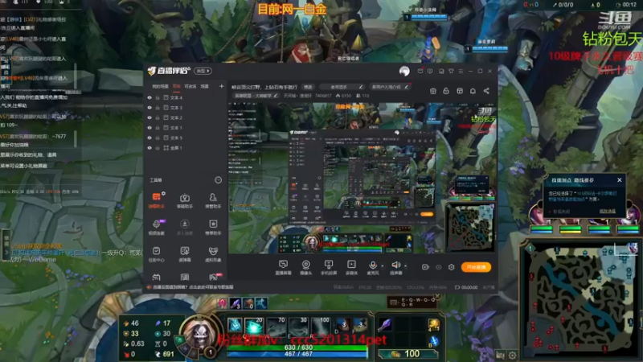Toggle visibility of 文本 2 layer

click(149, 117)
